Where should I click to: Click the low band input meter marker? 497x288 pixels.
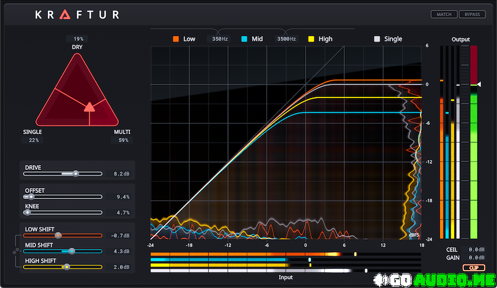point(355,254)
